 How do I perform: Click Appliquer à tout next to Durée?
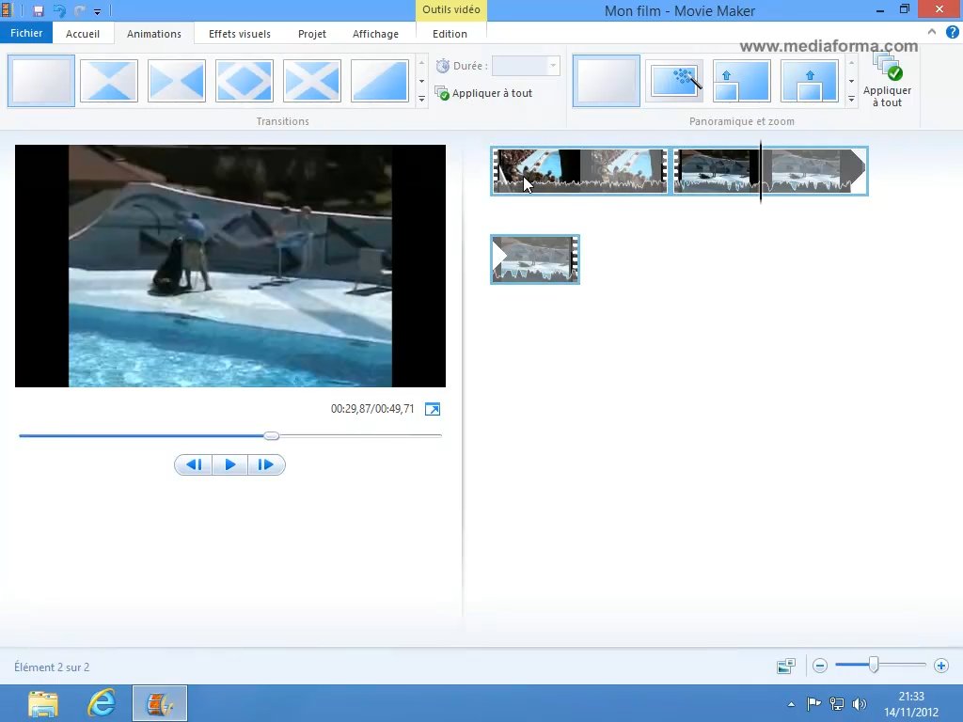tap(484, 93)
